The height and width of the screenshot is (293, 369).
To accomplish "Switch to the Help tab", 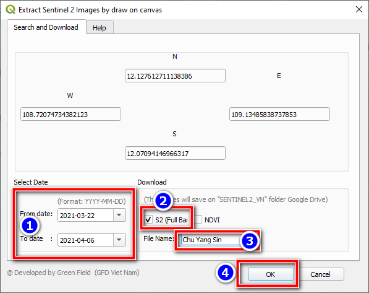I will coord(100,28).
